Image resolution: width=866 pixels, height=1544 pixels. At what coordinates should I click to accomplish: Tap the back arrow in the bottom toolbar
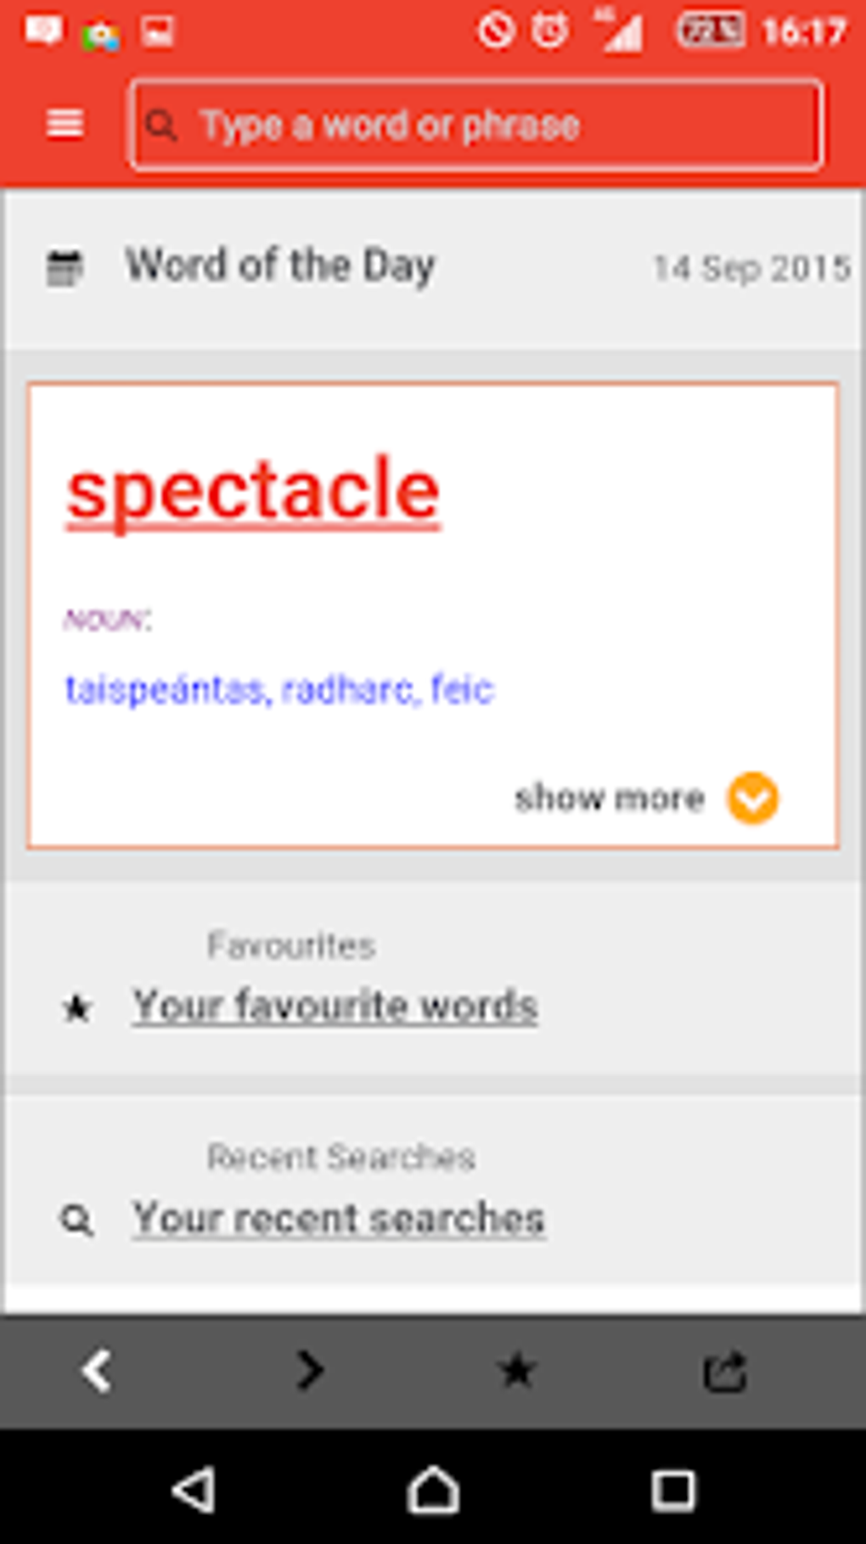click(x=98, y=1368)
